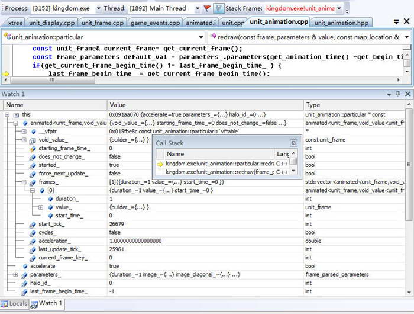This screenshot has height=314, width=414.
Task: Expand the void_value_ node
Action: click(x=24, y=140)
